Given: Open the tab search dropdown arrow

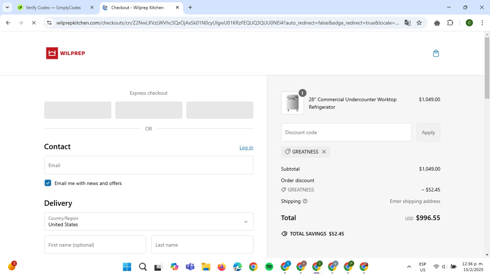Looking at the screenshot, I should pyautogui.click(x=7, y=7).
